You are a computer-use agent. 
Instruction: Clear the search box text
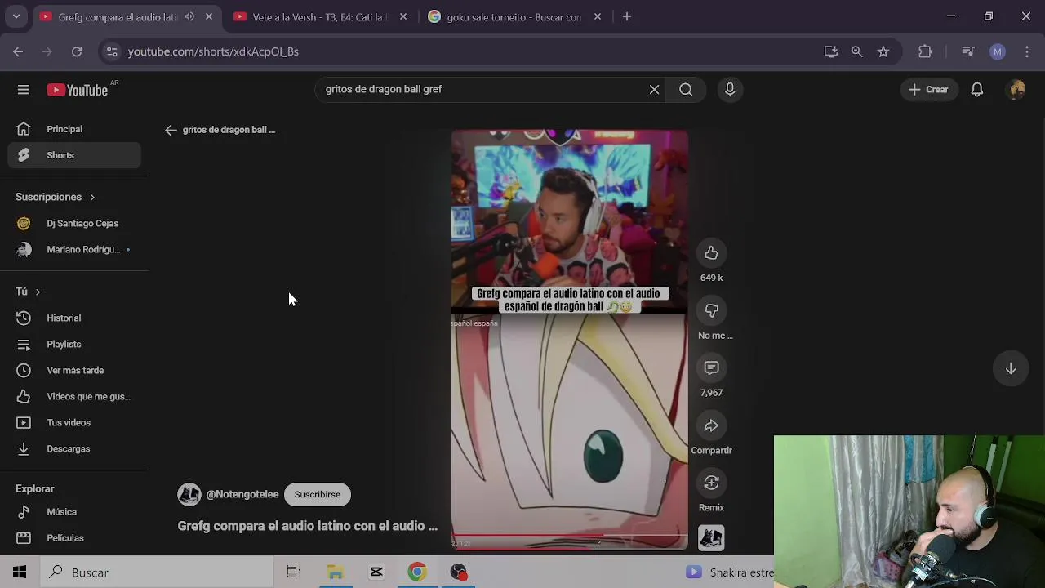654,90
